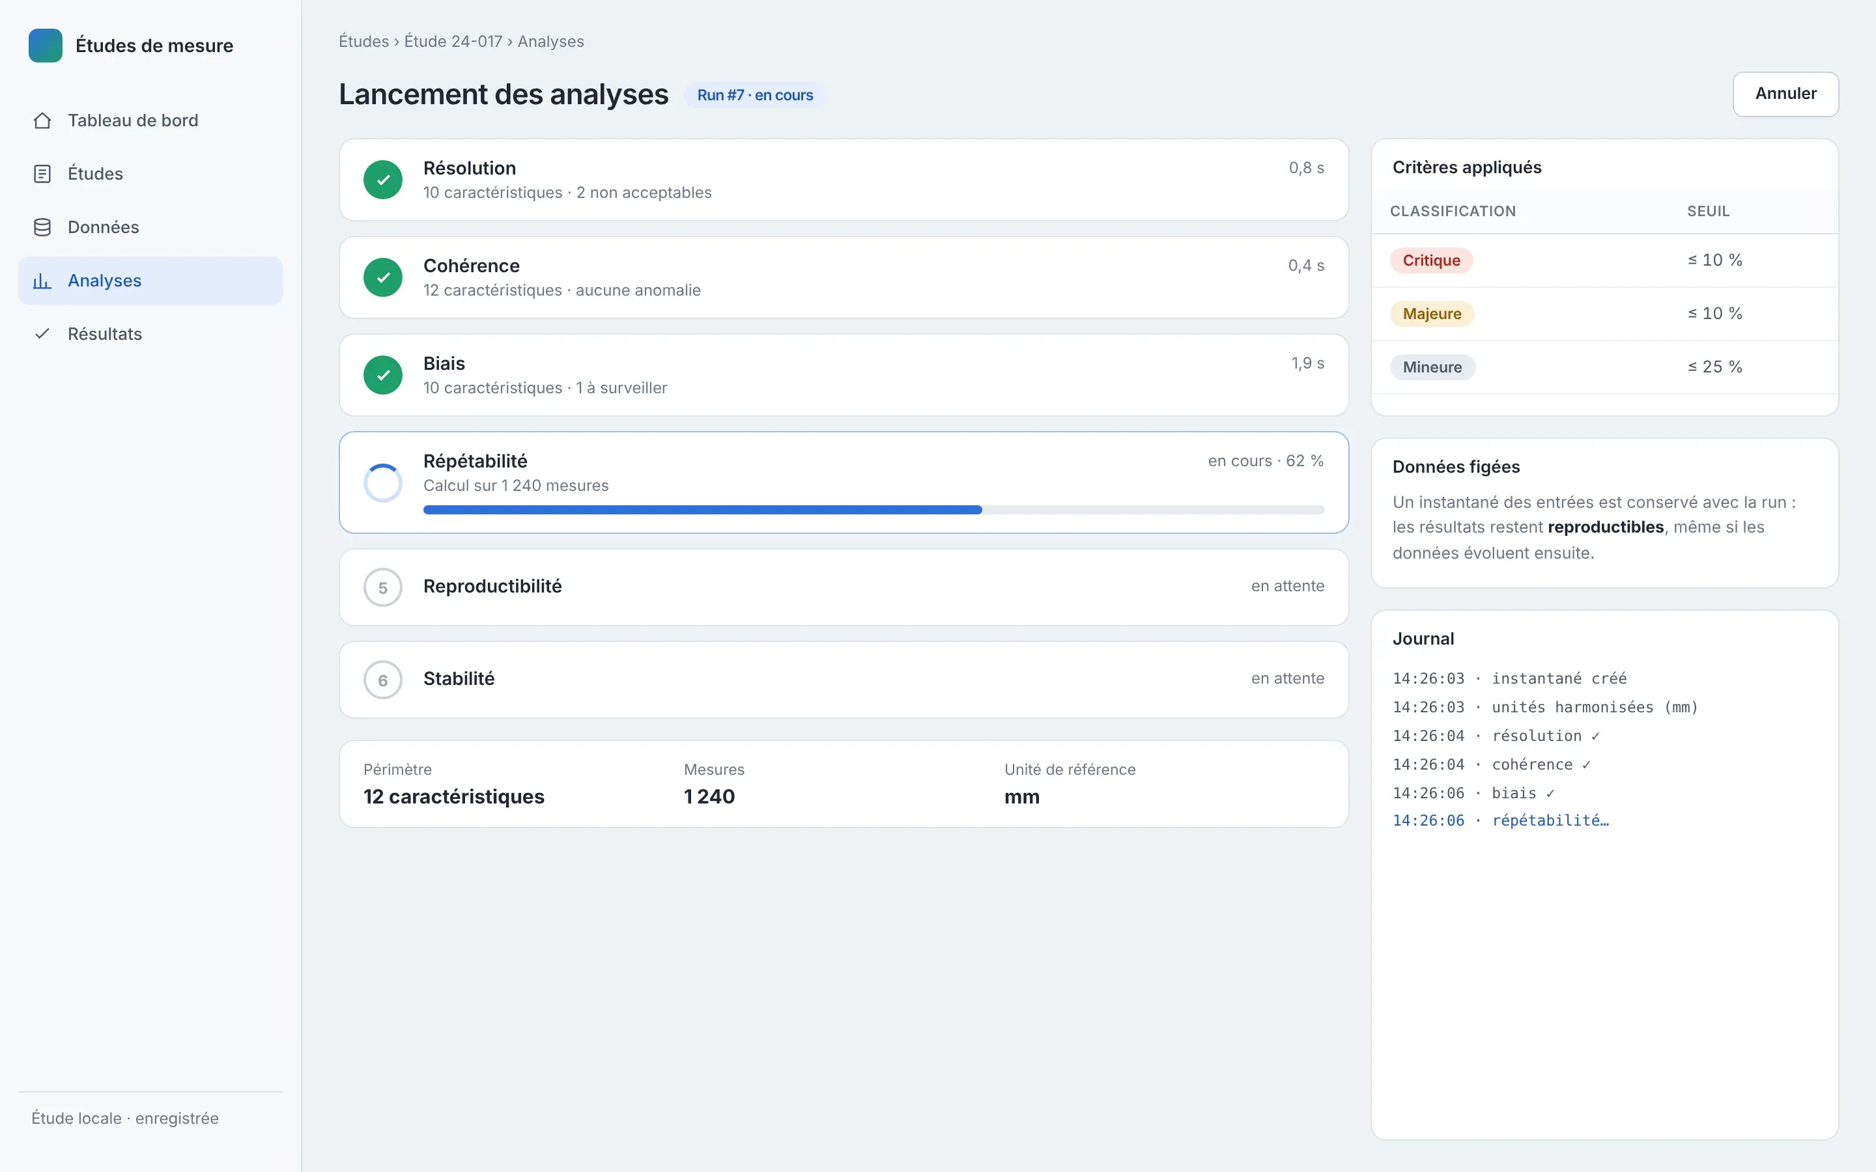Open the Résolution analysis card title

coord(470,168)
